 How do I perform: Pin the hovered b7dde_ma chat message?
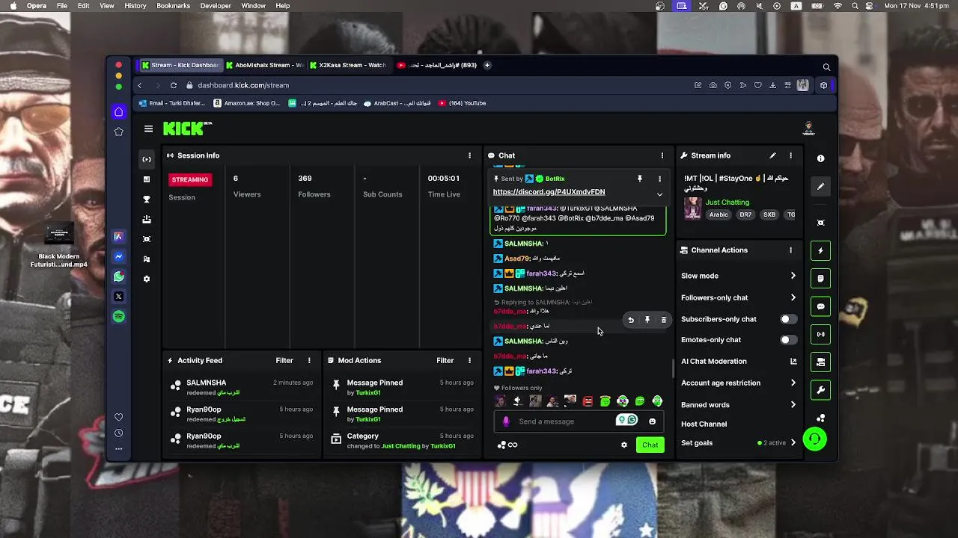click(647, 320)
